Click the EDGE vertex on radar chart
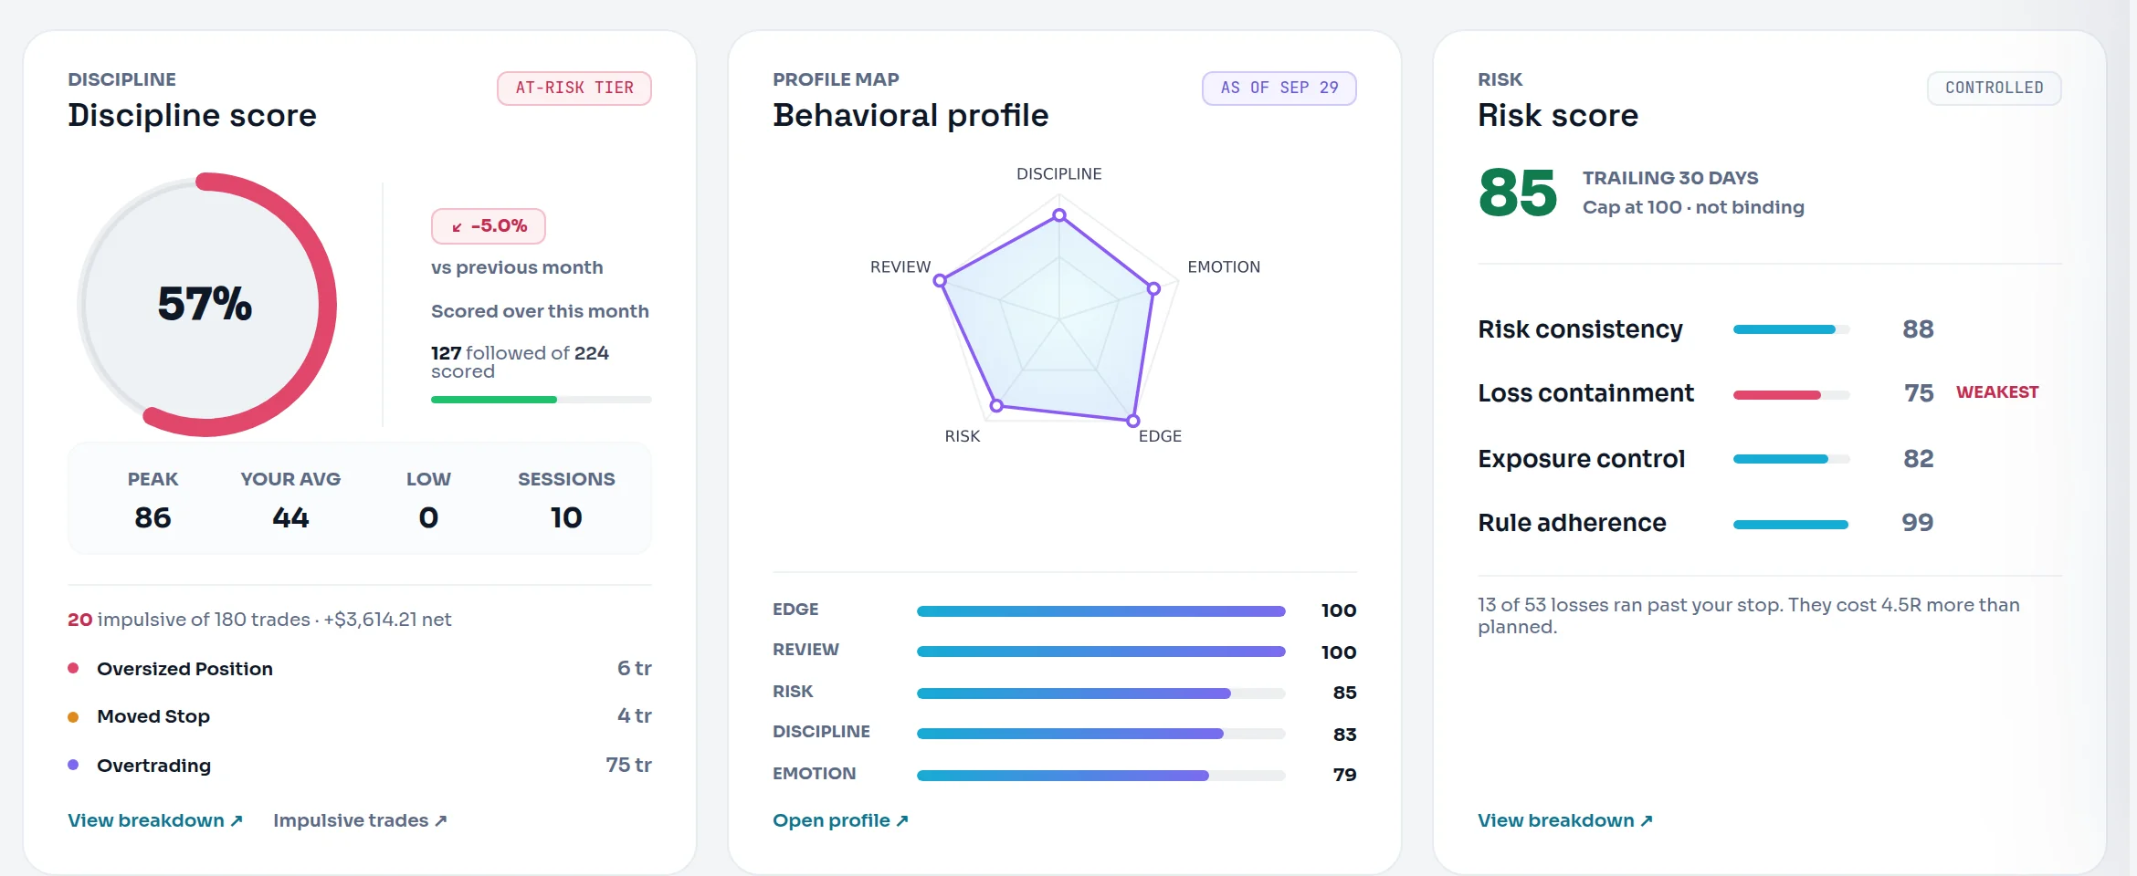This screenshot has width=2137, height=876. pos(1132,421)
